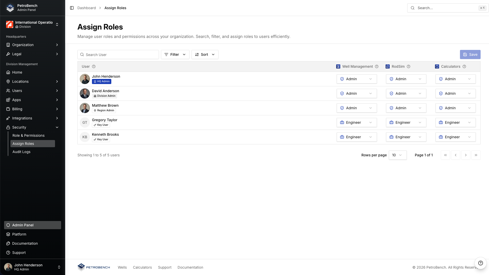Switch to Audit Logs in the sidebar
489x275 pixels.
[21, 152]
